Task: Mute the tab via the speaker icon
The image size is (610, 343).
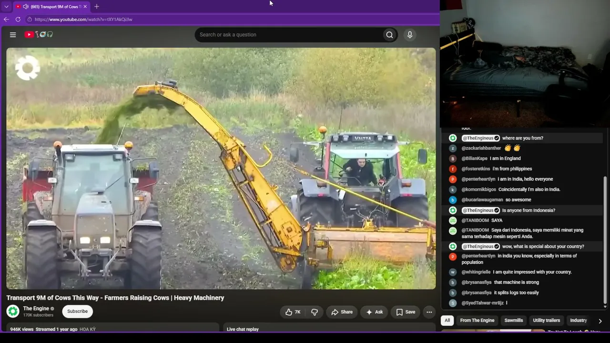Action: pyautogui.click(x=25, y=7)
